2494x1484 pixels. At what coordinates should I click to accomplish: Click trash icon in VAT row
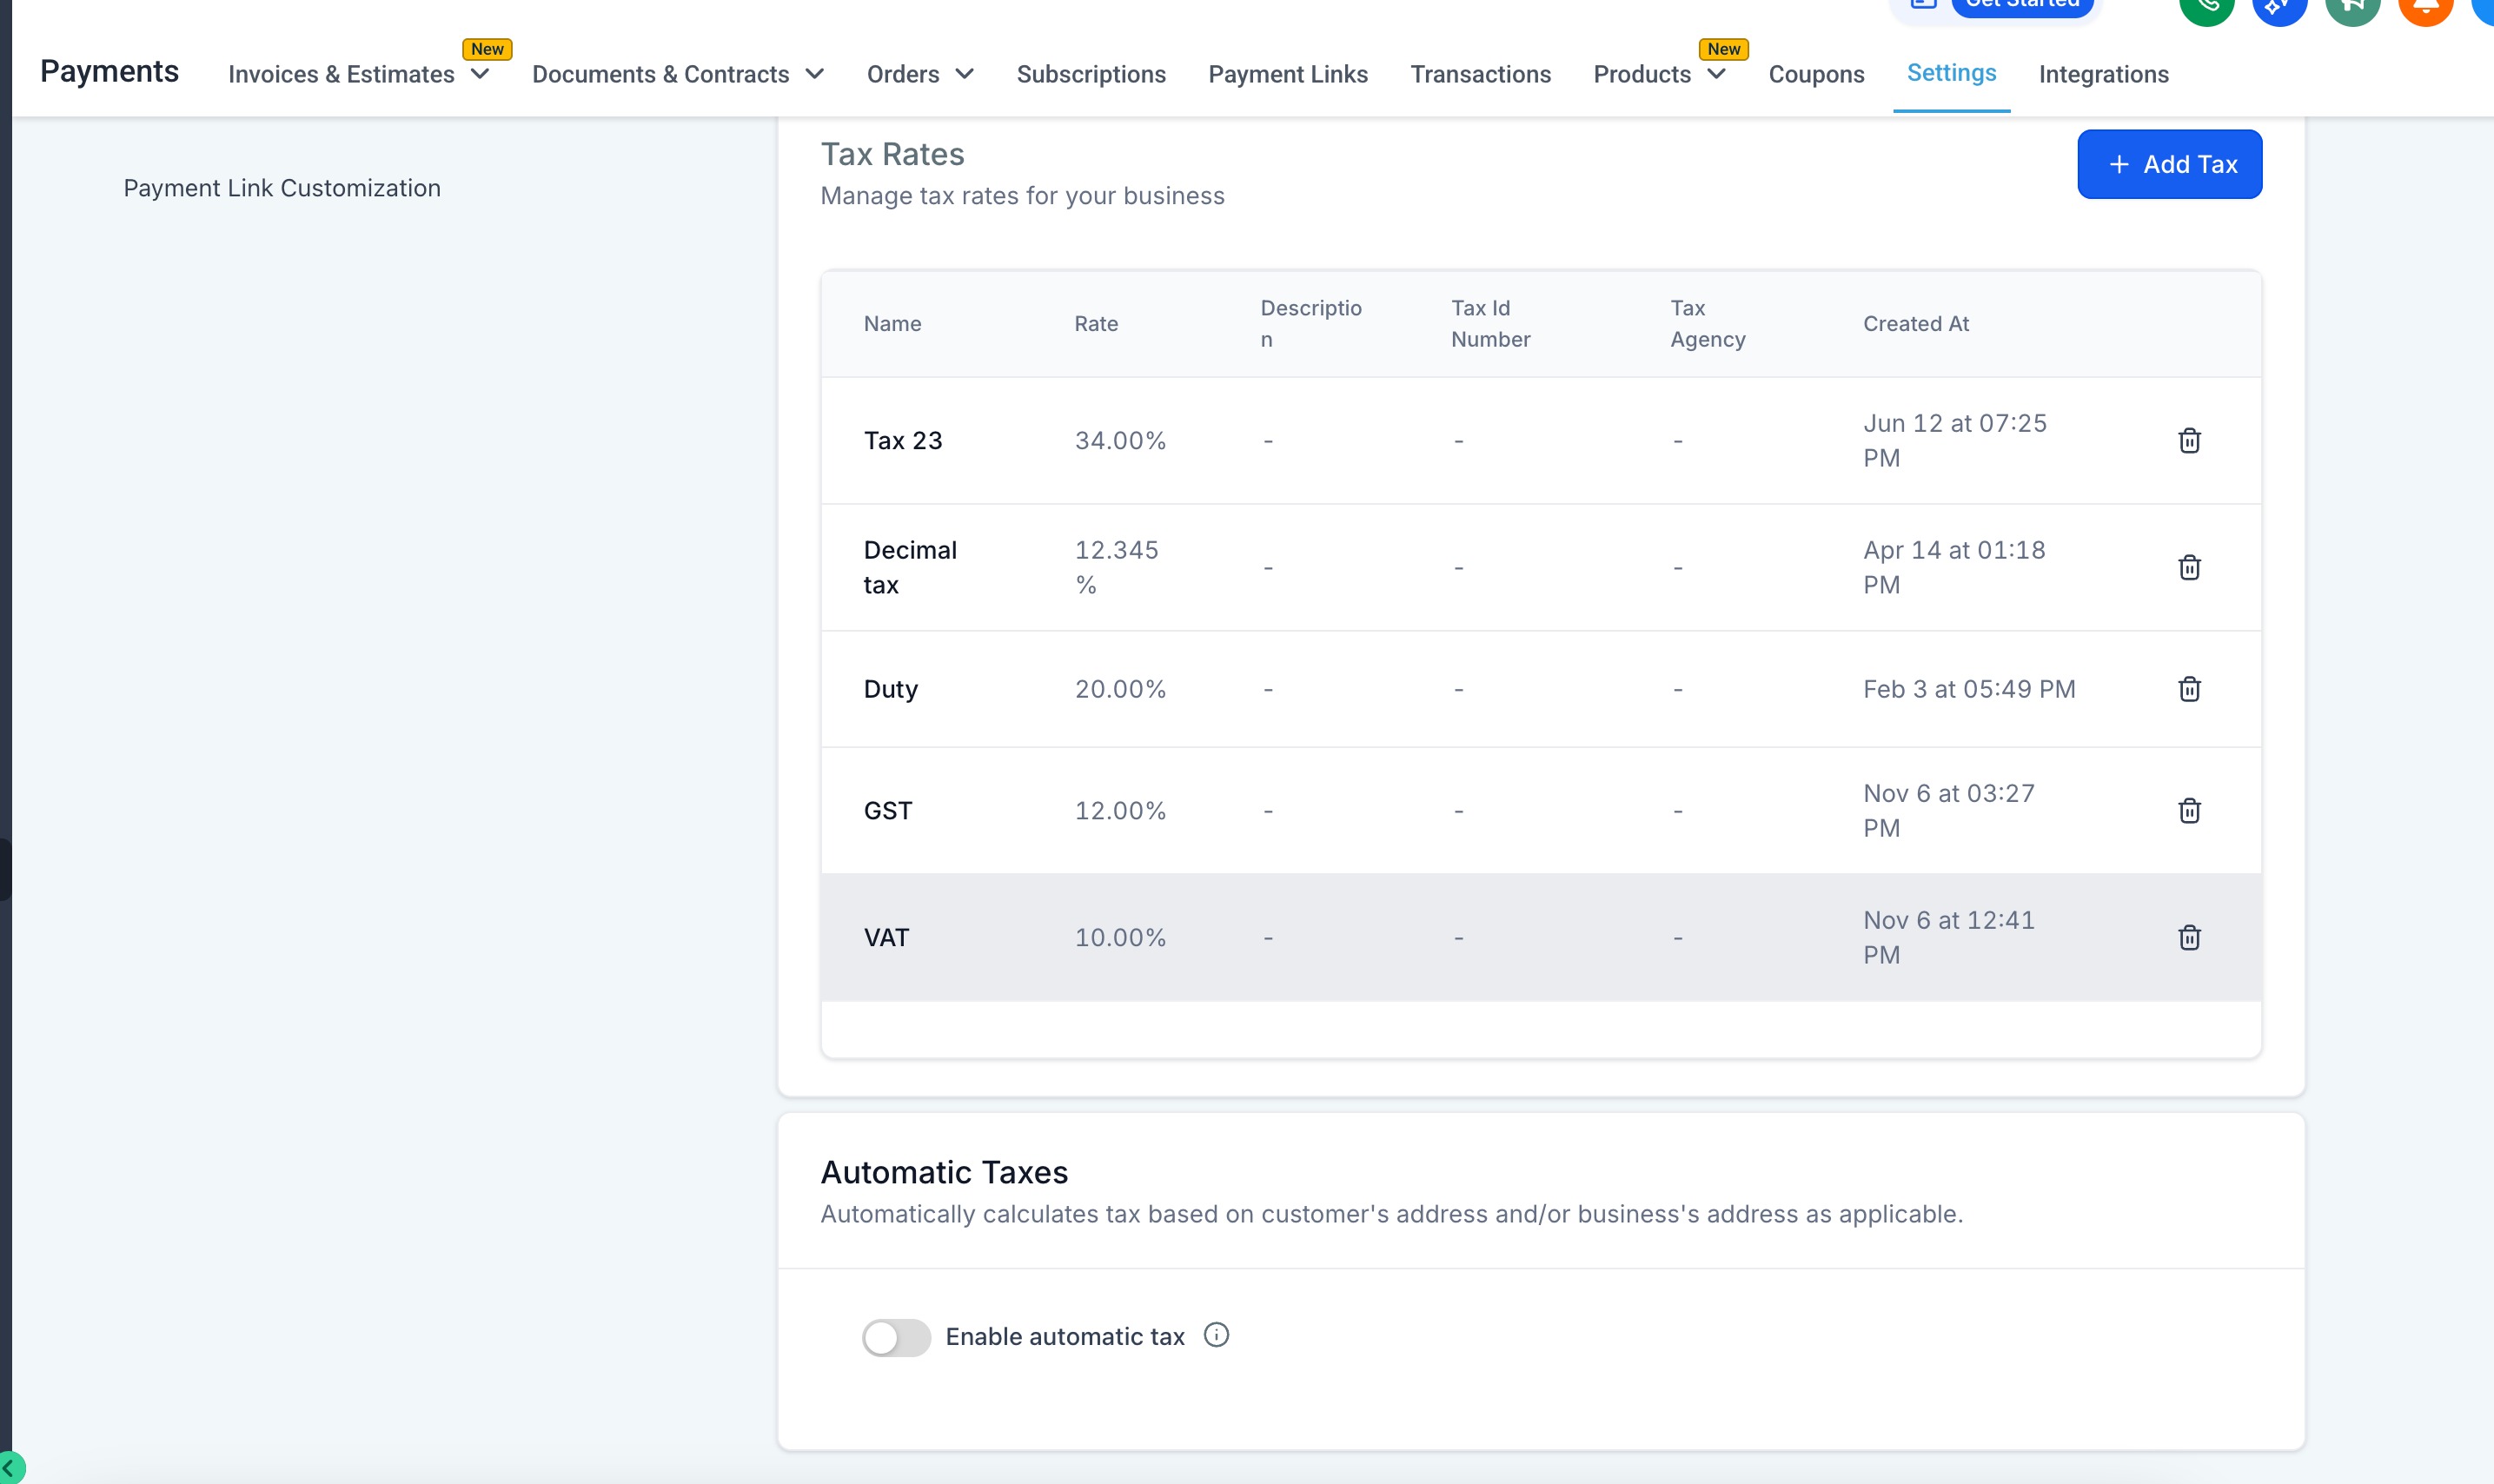pos(2188,937)
